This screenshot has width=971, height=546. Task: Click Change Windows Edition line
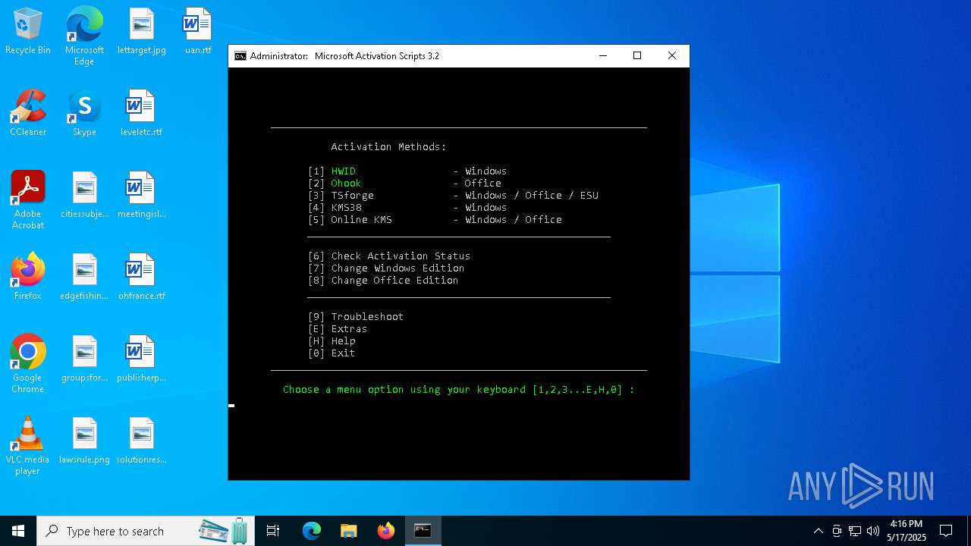(x=386, y=268)
